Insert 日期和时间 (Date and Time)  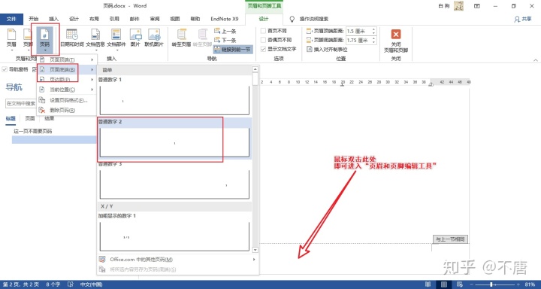72,38
